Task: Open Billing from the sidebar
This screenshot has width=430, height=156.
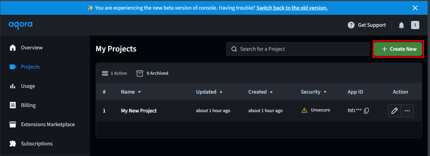Action: point(28,105)
